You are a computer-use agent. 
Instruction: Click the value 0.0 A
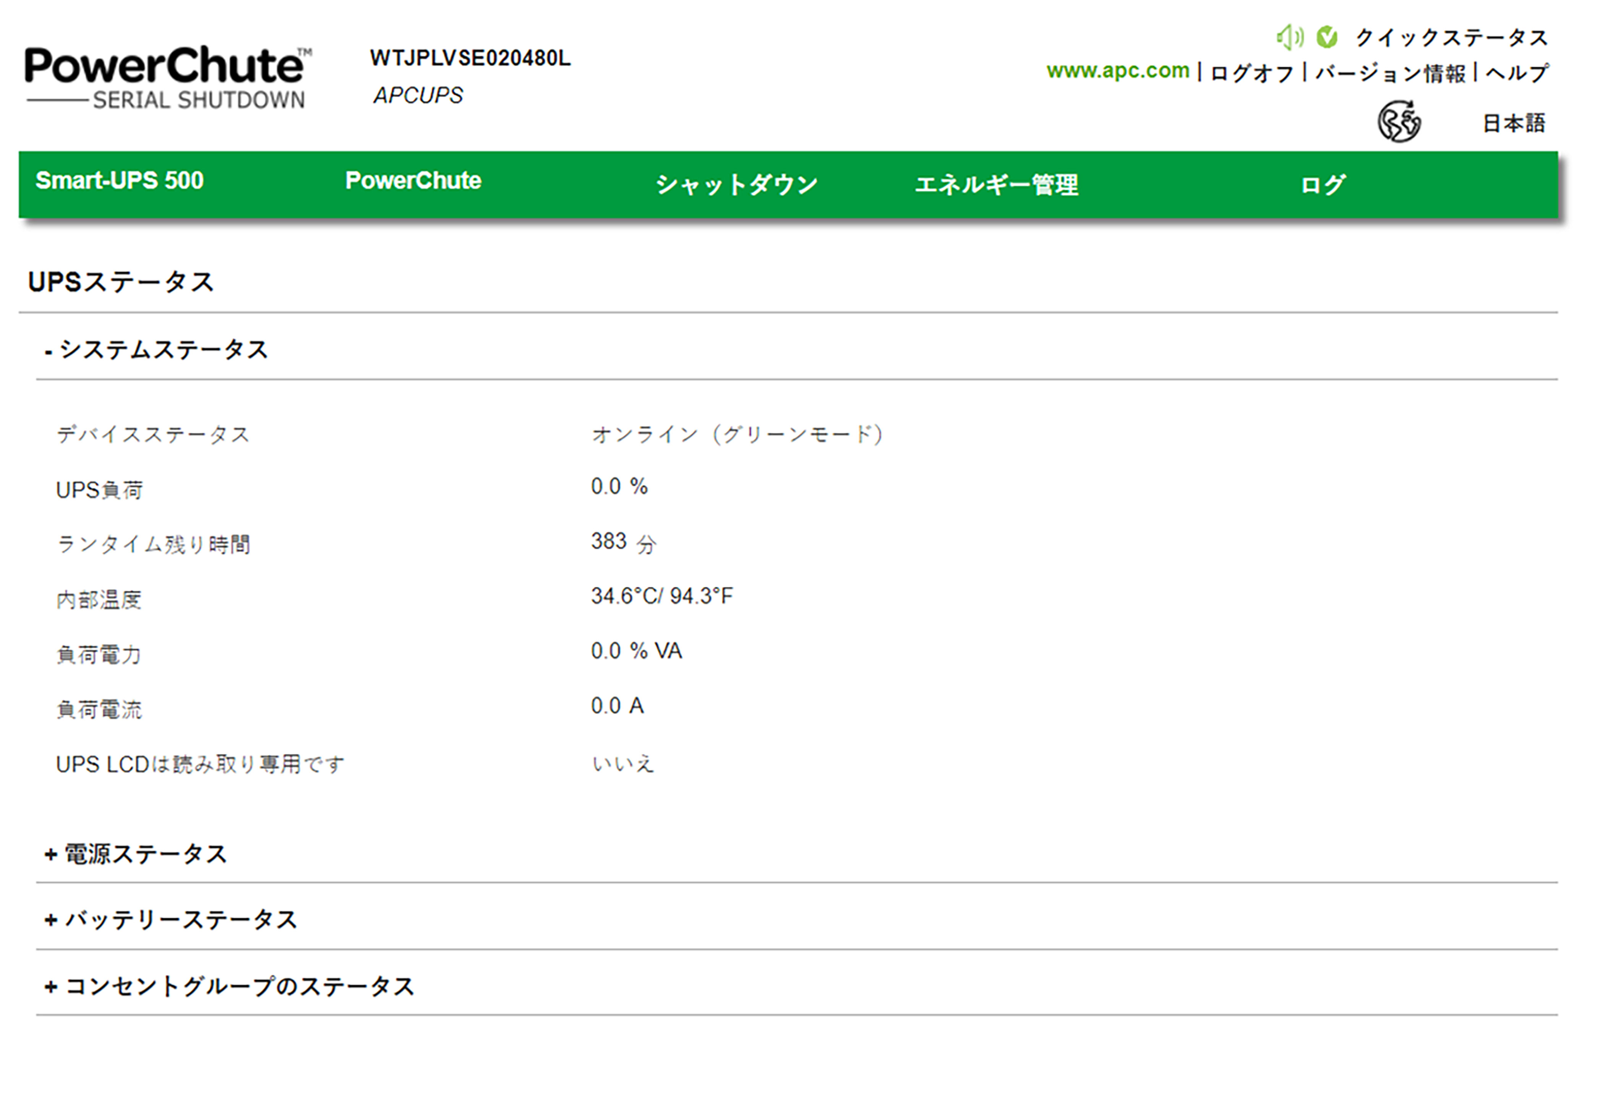click(x=618, y=706)
